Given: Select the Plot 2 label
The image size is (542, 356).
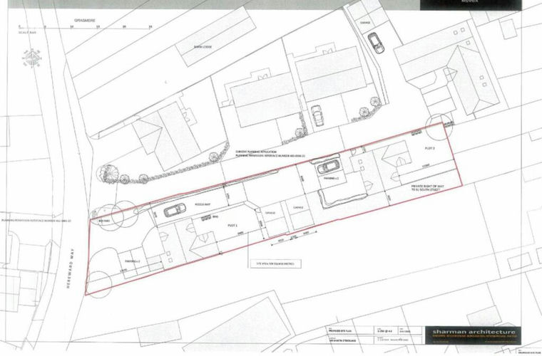Looking at the screenshot, I should pos(429,148).
